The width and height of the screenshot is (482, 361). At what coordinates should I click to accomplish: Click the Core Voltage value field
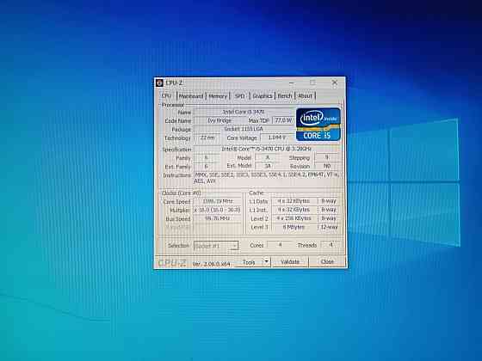(x=277, y=138)
